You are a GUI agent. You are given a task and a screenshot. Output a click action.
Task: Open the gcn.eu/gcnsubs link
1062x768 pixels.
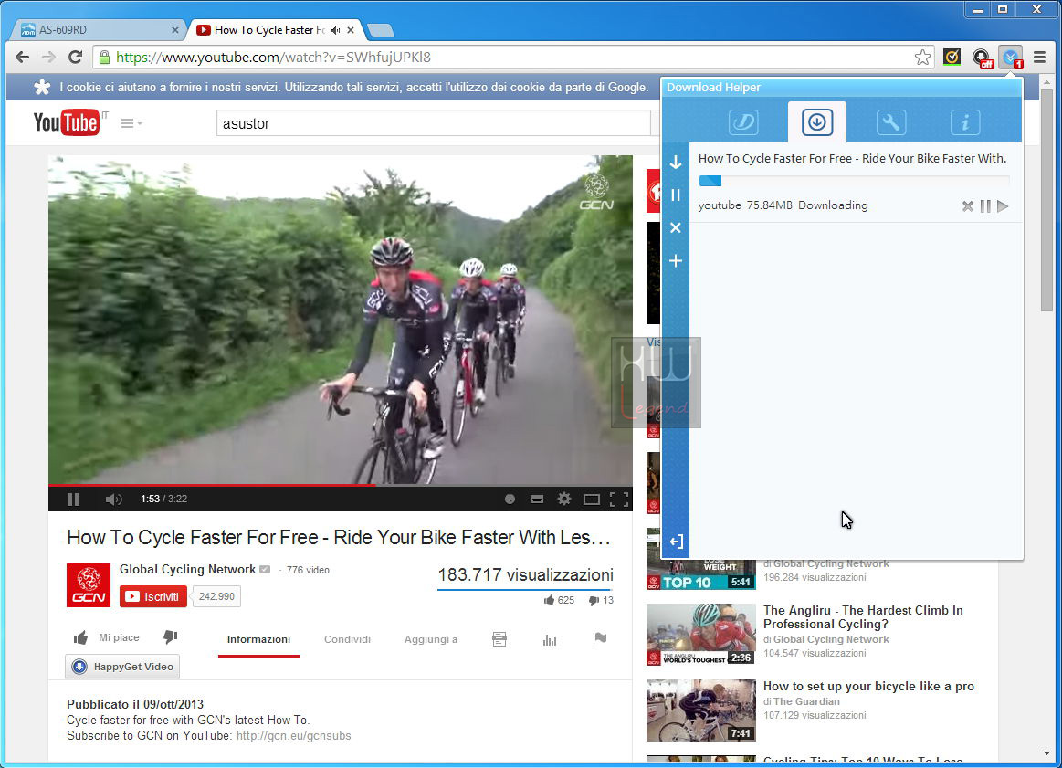293,735
